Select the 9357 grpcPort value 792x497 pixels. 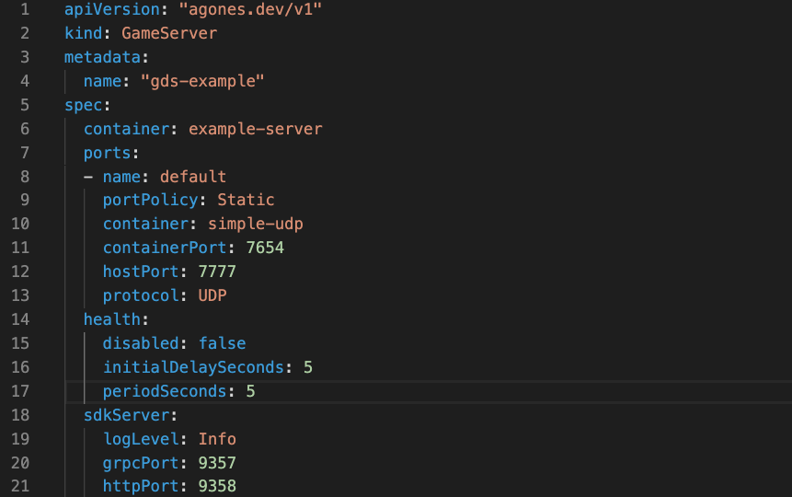217,463
